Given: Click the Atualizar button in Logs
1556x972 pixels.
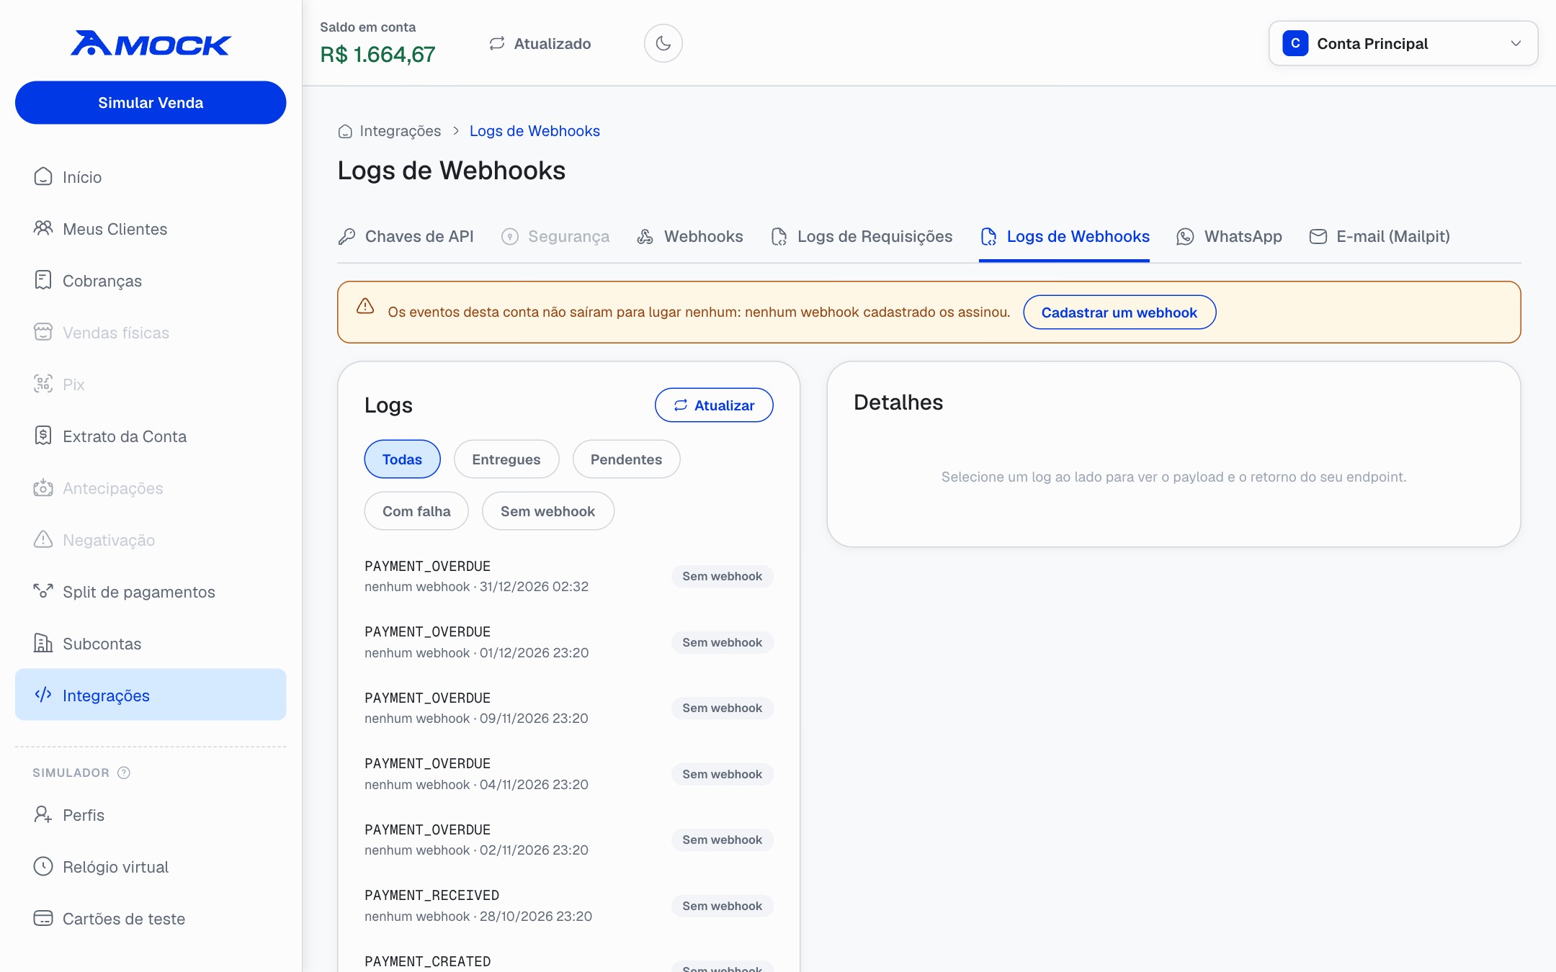Looking at the screenshot, I should click(714, 405).
